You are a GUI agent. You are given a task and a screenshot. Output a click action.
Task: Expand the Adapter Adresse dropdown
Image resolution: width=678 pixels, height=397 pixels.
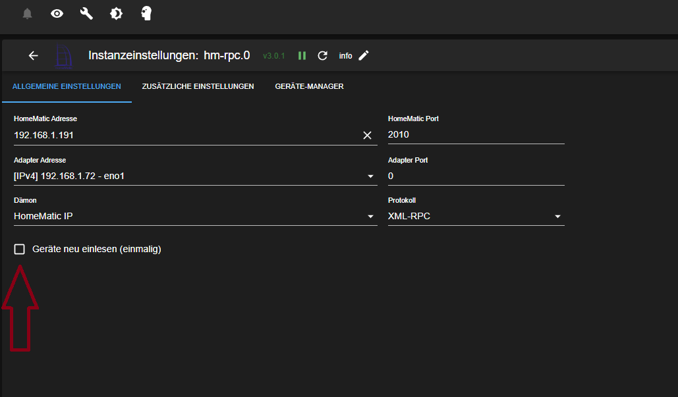pyautogui.click(x=370, y=176)
